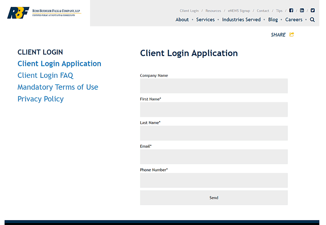Image resolution: width=326 pixels, height=225 pixels.
Task: Open the Careers menu item
Action: tap(294, 20)
